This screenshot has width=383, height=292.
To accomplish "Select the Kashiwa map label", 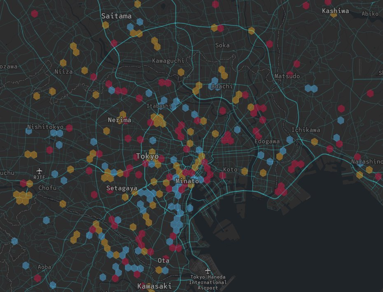I will [335, 11].
